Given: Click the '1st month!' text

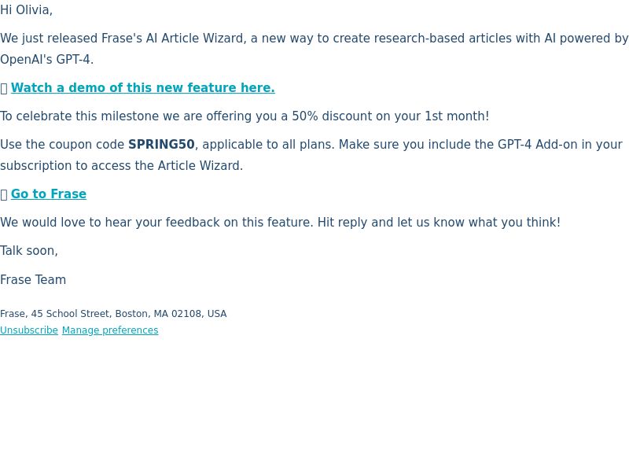Looking at the screenshot, I should (457, 116).
